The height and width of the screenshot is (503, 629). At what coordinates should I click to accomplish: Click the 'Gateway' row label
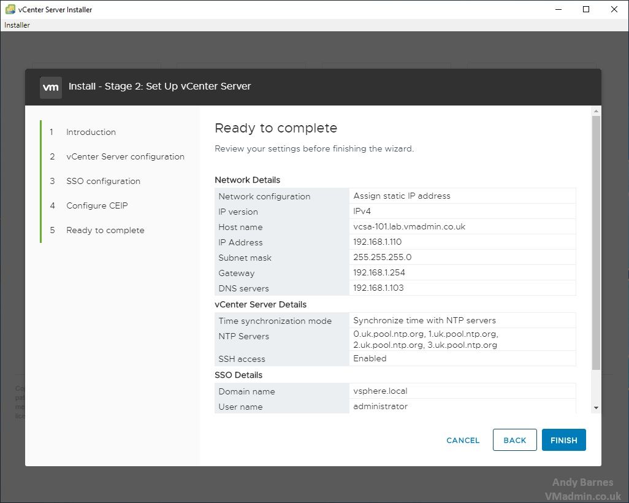point(237,273)
